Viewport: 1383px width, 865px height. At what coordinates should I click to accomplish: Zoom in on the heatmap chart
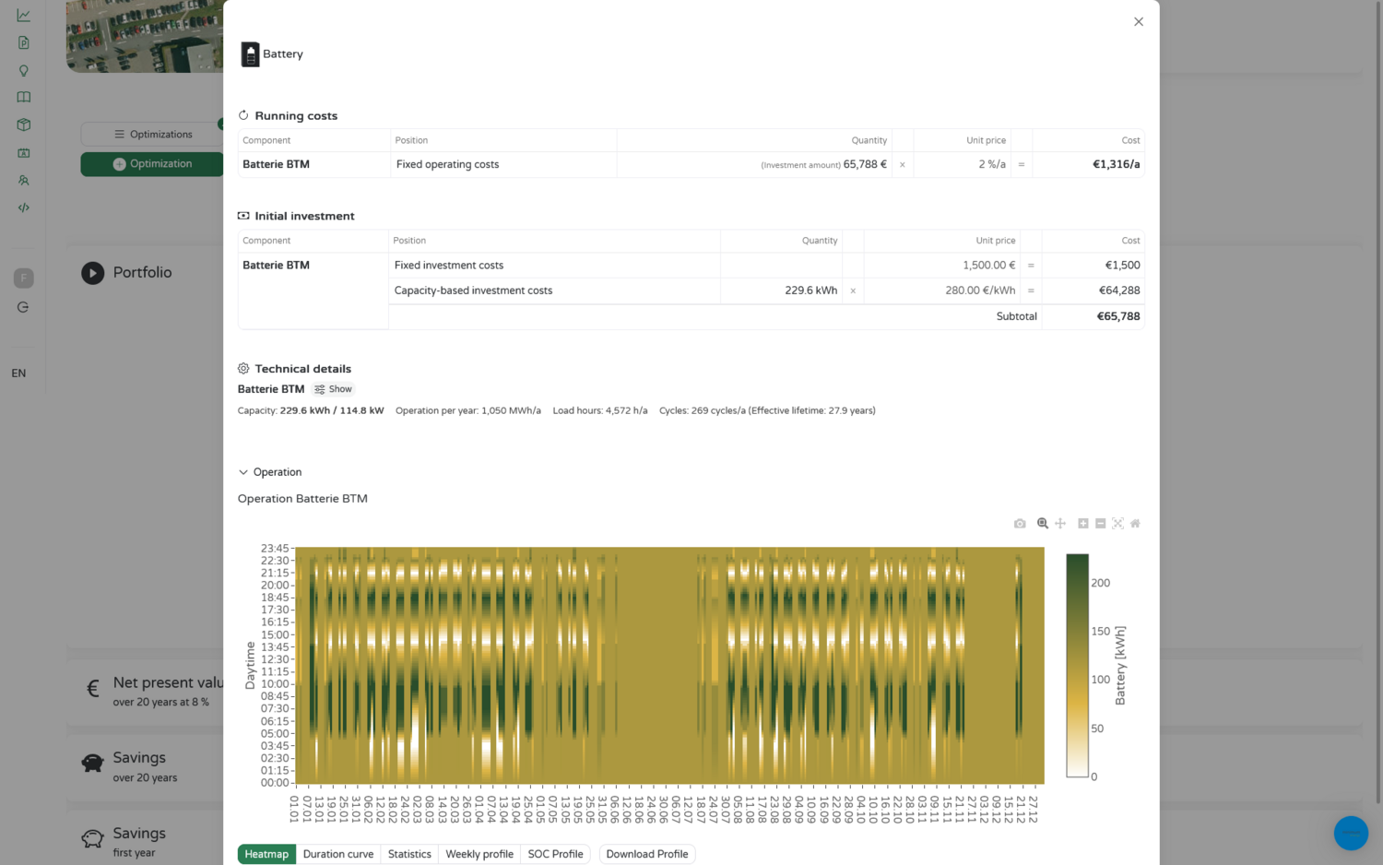(x=1083, y=524)
